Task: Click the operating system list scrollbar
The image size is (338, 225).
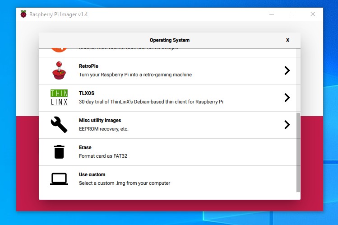Action: [x=298, y=151]
